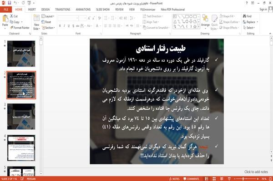Click the REVIEW tab
This screenshot has width=273, height=181.
pyautogui.click(x=119, y=10)
